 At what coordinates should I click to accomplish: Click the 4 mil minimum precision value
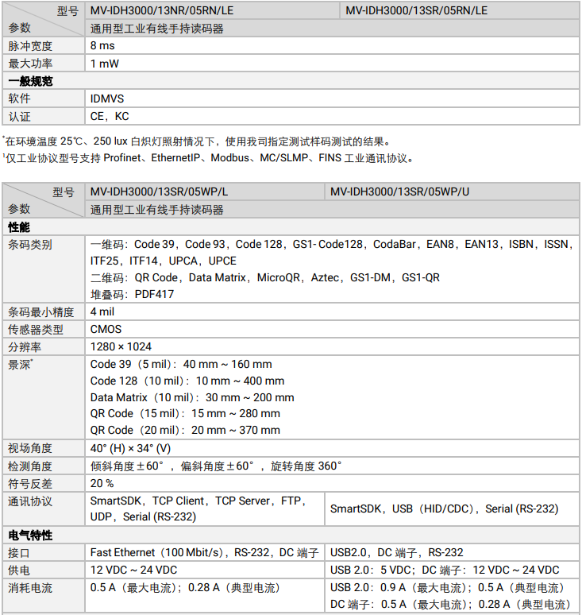point(102,311)
